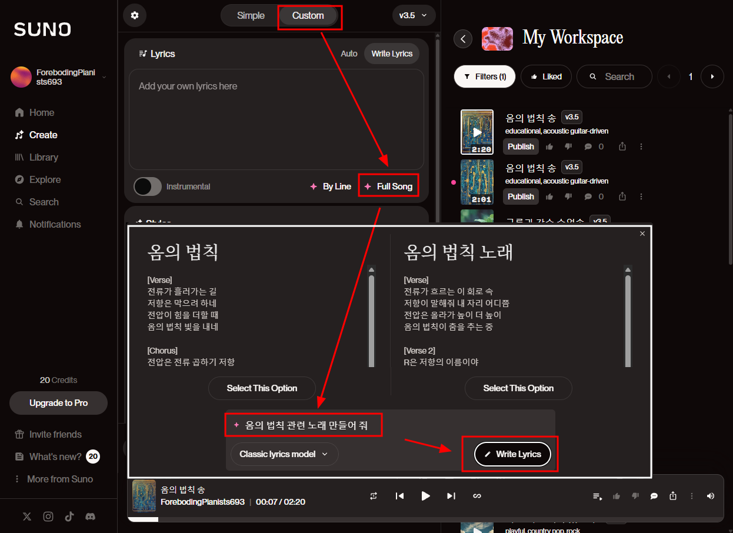Click the My Workspace cover thumbnail
733x533 pixels.
tap(497, 39)
